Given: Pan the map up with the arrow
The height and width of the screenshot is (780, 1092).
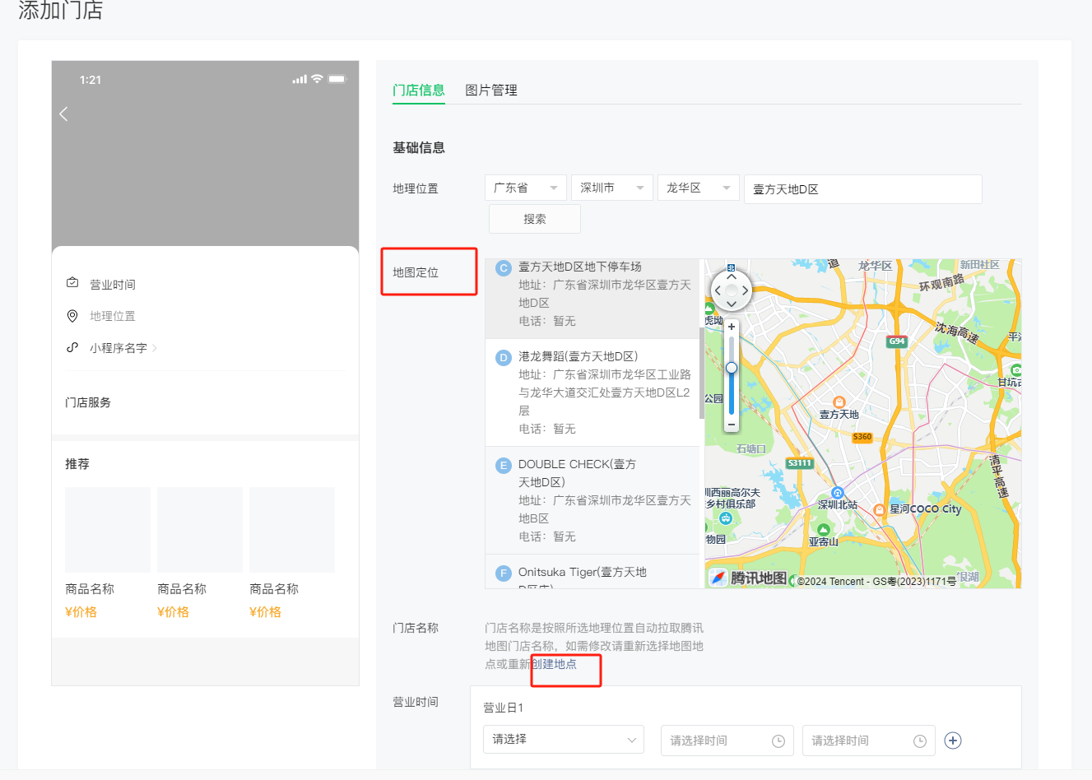Looking at the screenshot, I should coord(732,278).
